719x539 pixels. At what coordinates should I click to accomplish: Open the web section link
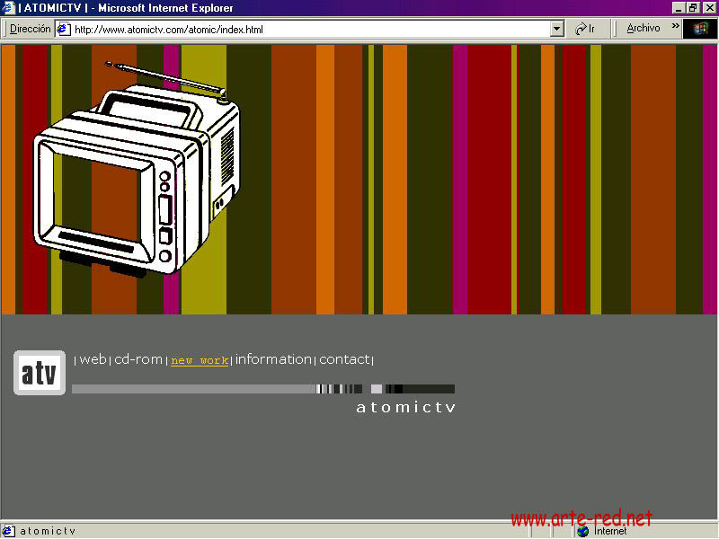click(x=93, y=359)
